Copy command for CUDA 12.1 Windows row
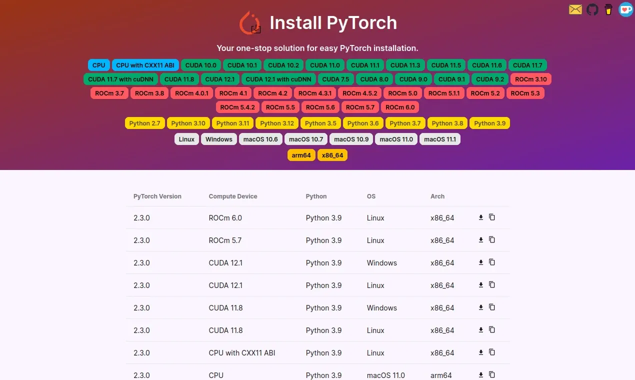Image resolution: width=635 pixels, height=380 pixels. coord(492,262)
